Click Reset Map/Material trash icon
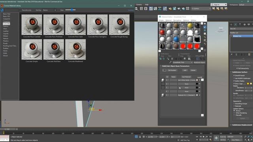Screen dimensions: 253x142 172,59
